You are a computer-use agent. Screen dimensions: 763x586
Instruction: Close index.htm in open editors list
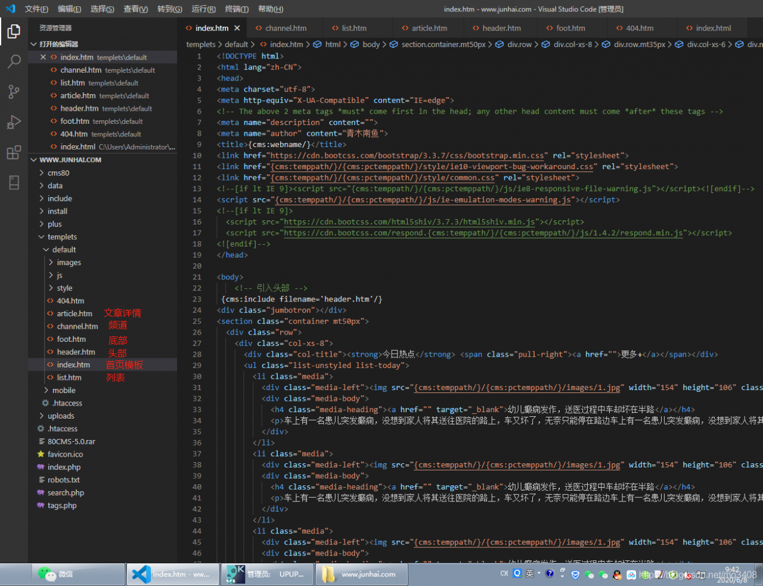click(x=43, y=57)
